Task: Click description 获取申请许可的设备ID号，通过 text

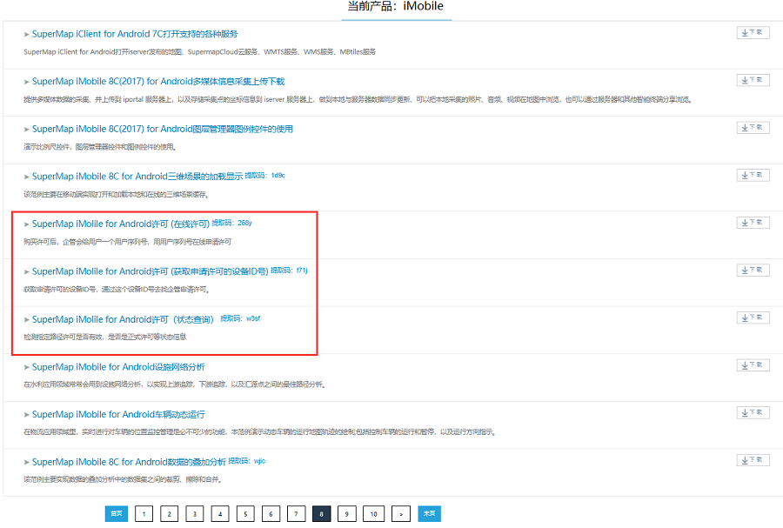Action: point(117,289)
